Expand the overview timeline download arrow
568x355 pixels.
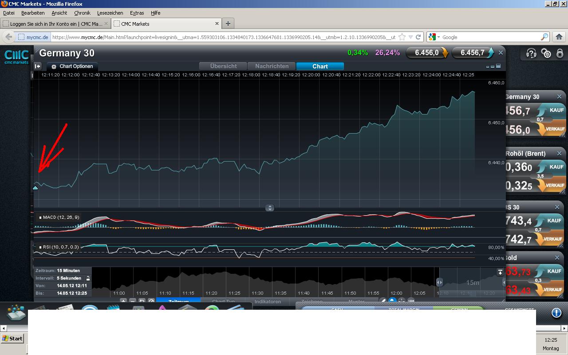coord(500,272)
